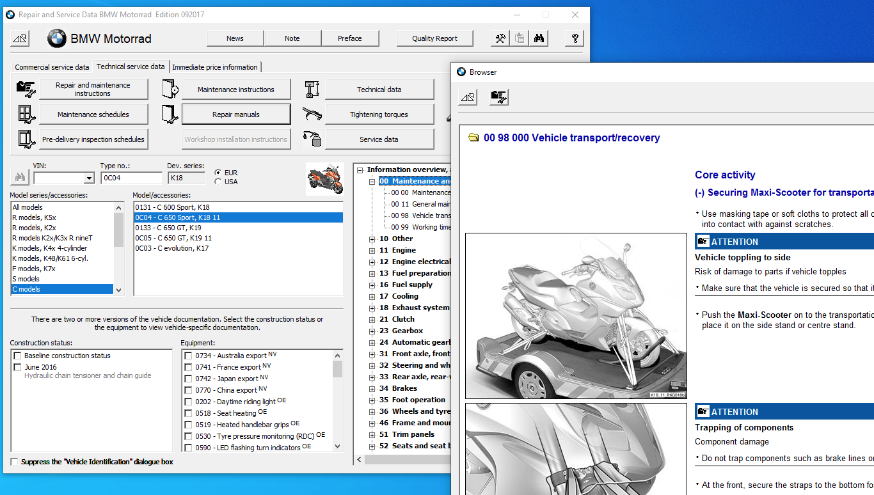The image size is (874, 495).
Task: Open the Immediate price information tab
Action: click(215, 67)
